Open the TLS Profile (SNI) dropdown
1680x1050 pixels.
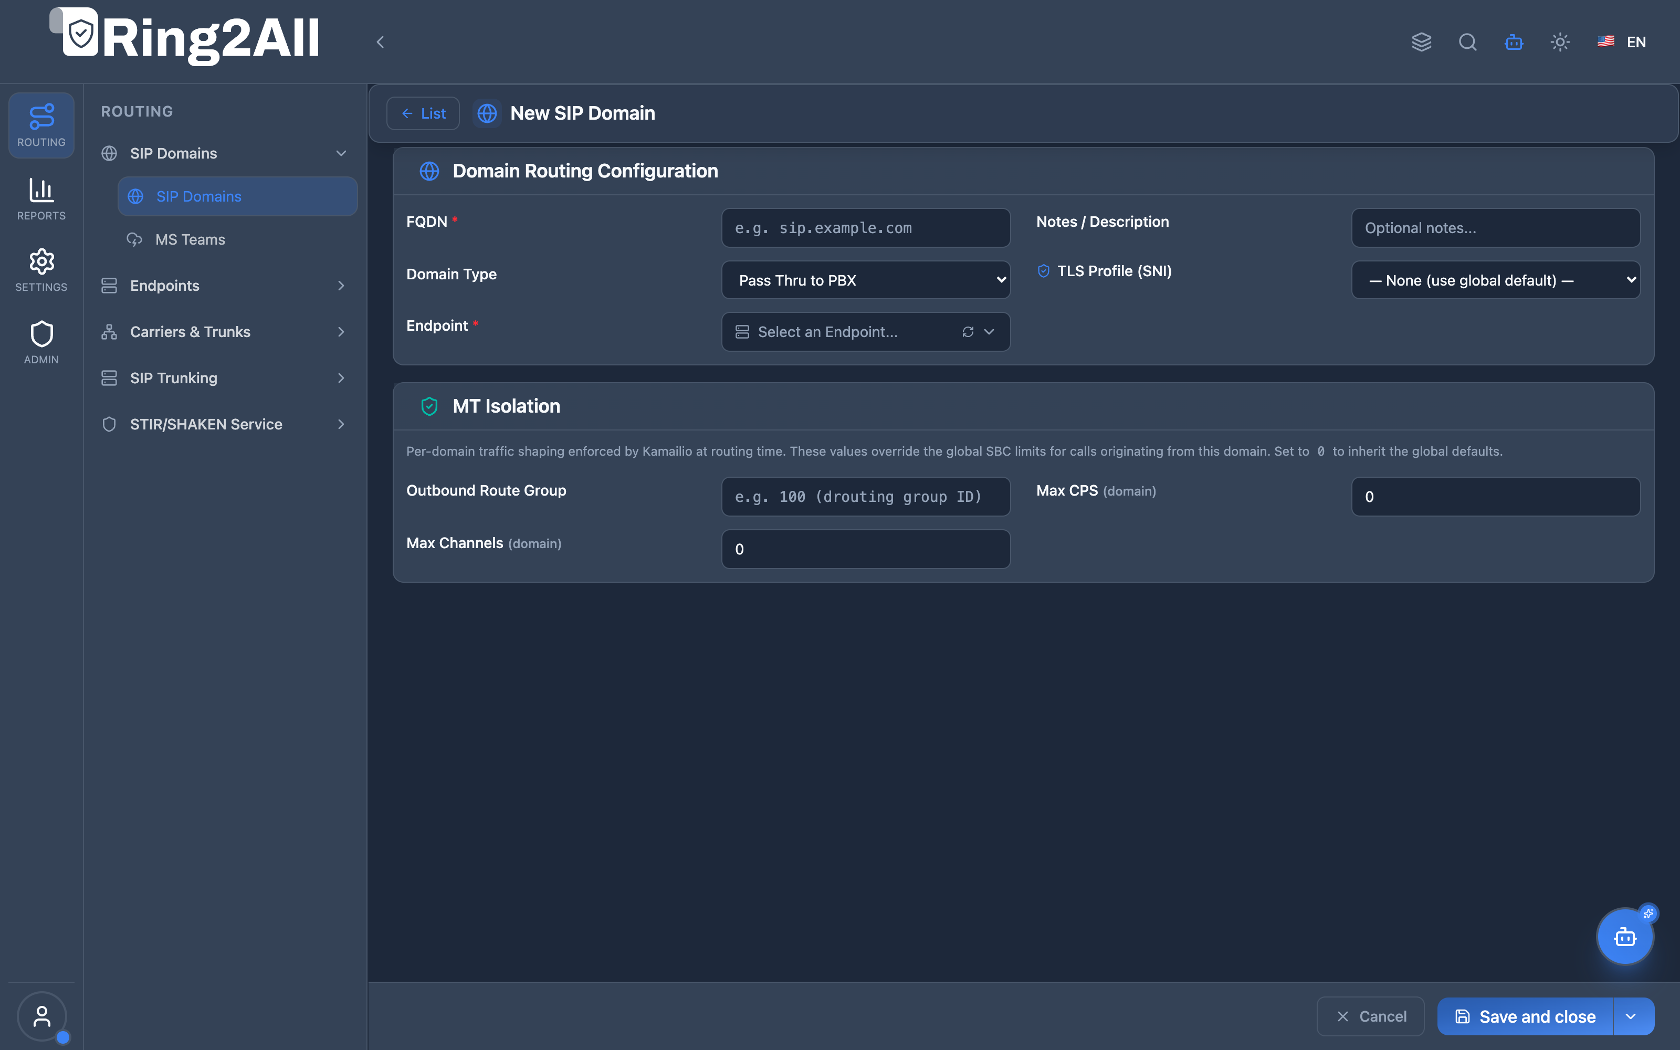pos(1496,280)
